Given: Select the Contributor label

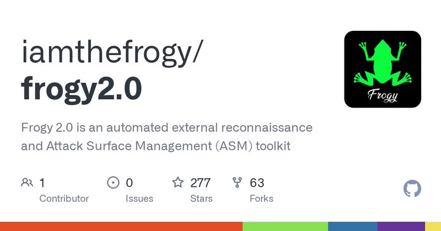Looking at the screenshot, I should 64,198.
